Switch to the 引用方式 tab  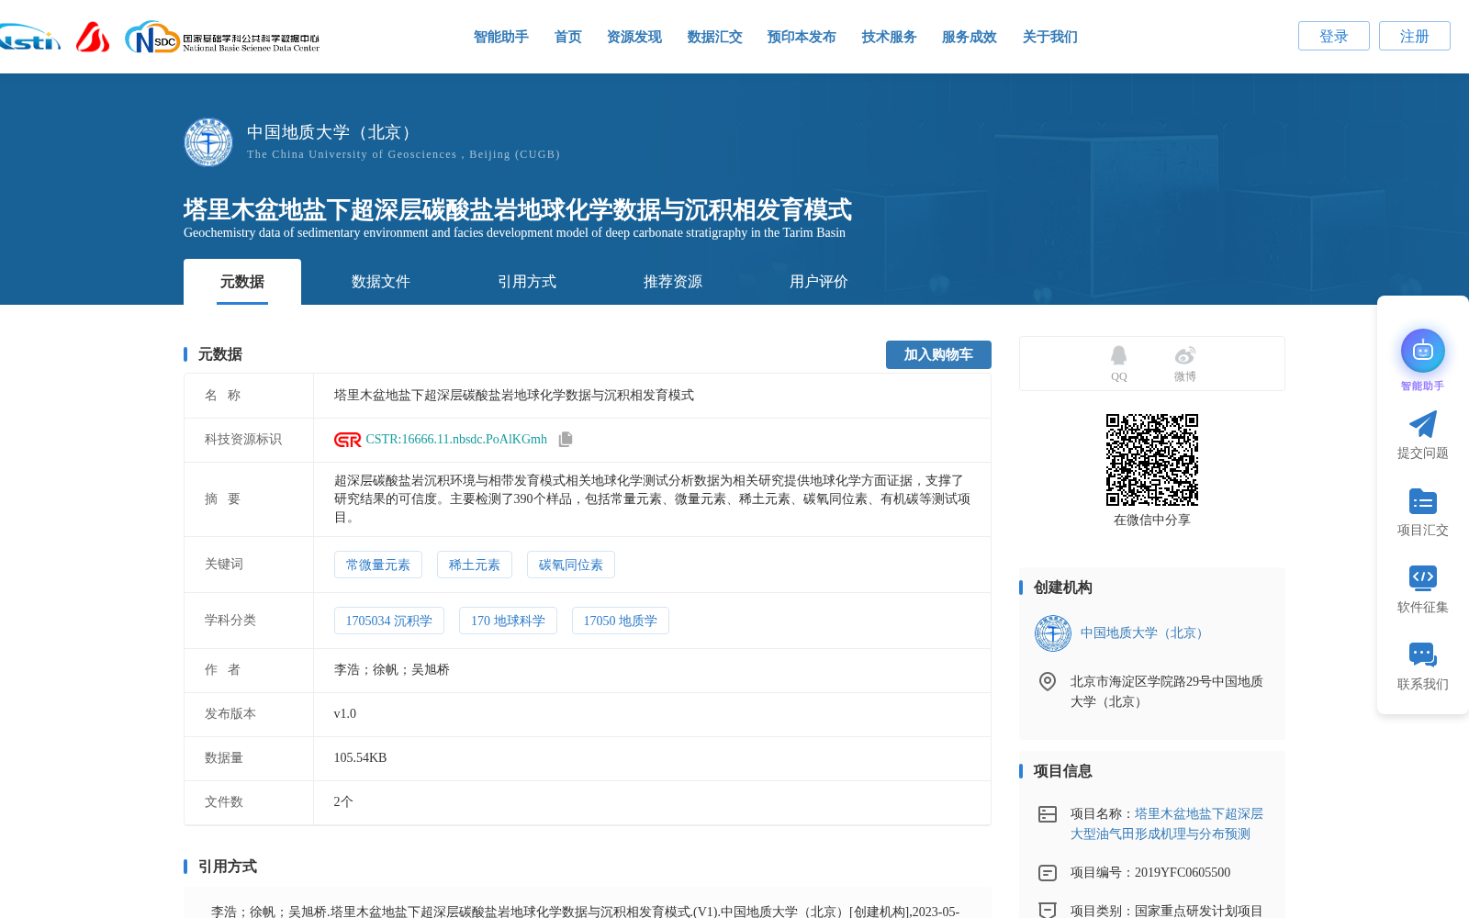pyautogui.click(x=527, y=282)
